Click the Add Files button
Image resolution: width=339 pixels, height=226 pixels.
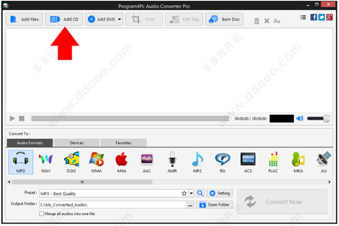pyautogui.click(x=24, y=19)
